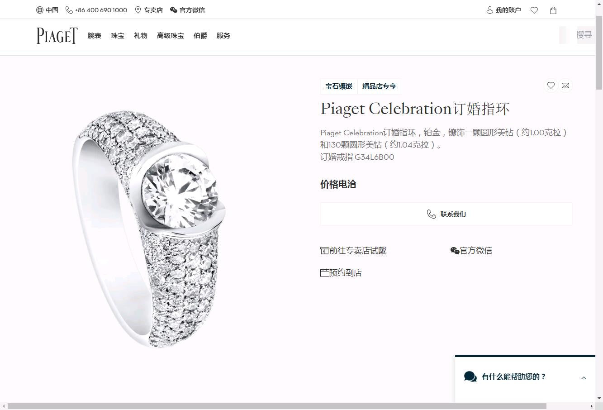The height and width of the screenshot is (410, 603).
Task: Click the 联系我们 button
Action: click(x=446, y=214)
